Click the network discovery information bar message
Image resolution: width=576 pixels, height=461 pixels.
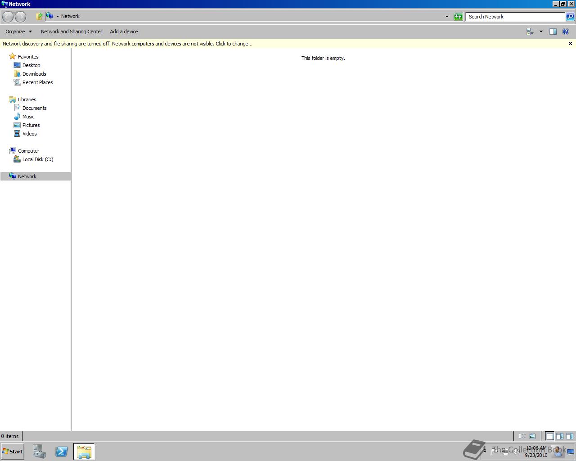tap(127, 44)
